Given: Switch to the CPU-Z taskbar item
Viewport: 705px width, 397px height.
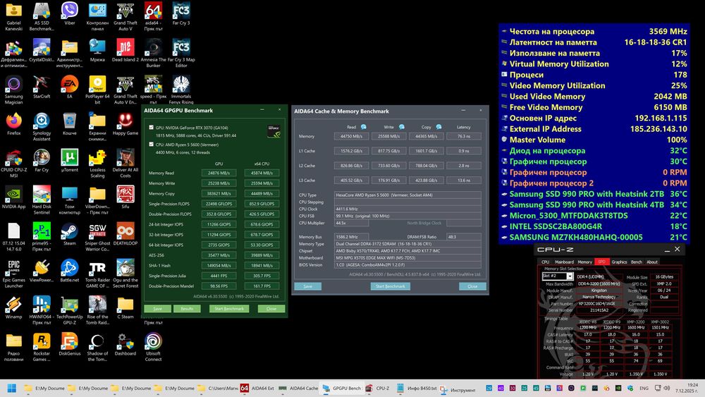Looking at the screenshot, I should tap(378, 388).
